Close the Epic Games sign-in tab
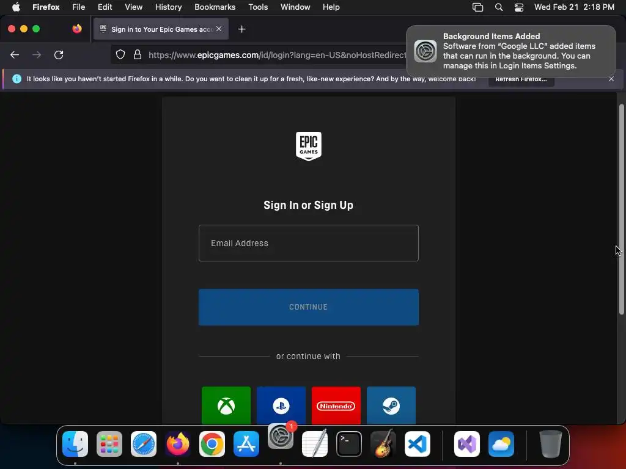Viewport: 626px width, 469px height. click(219, 29)
